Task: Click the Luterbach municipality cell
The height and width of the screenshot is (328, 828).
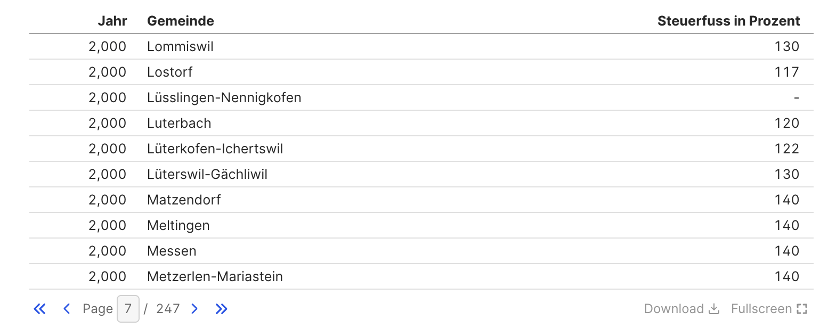Action: click(x=179, y=123)
